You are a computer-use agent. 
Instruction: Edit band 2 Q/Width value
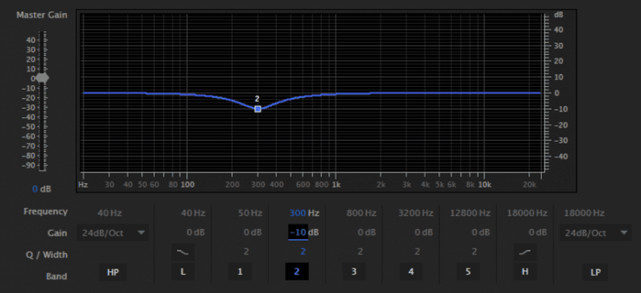click(x=303, y=252)
